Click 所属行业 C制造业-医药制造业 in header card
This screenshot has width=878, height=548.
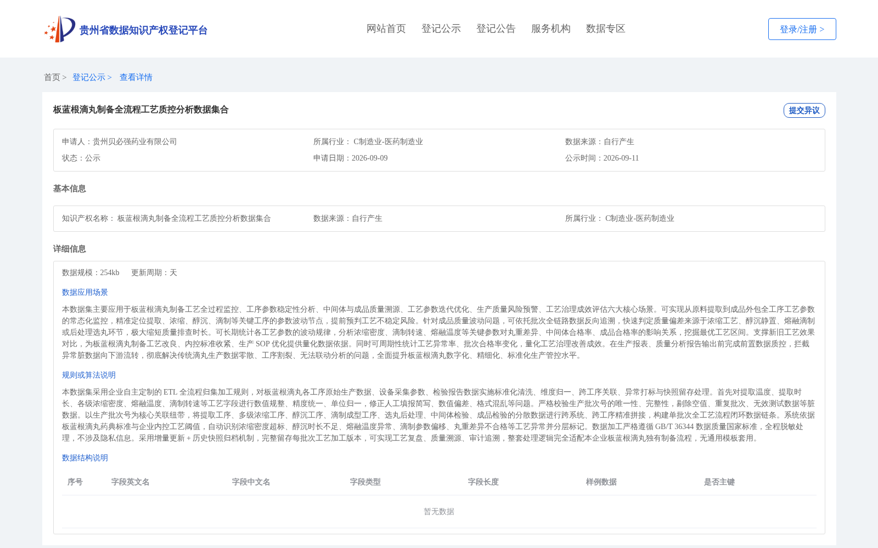point(368,141)
